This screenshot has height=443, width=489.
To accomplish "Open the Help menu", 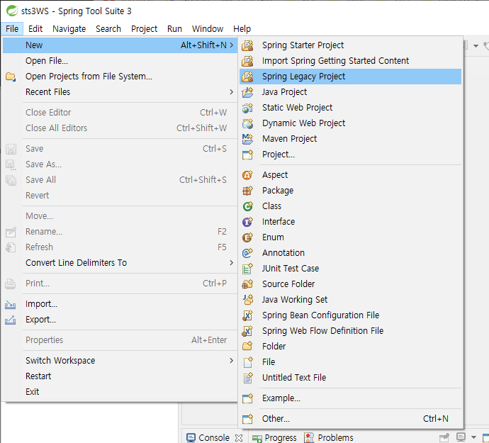I will [x=242, y=29].
